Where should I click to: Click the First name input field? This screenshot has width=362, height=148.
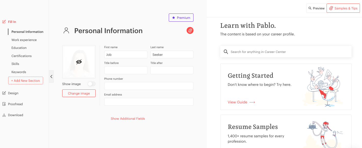[126, 55]
